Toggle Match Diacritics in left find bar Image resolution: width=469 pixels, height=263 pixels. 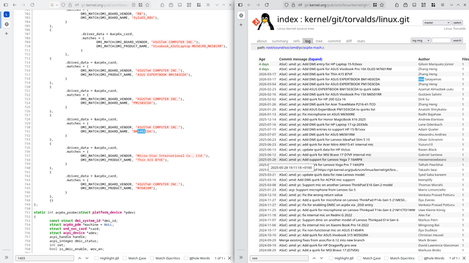165,258
